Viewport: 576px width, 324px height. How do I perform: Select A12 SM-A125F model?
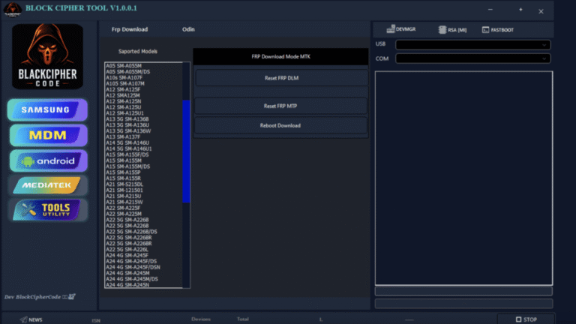point(123,89)
